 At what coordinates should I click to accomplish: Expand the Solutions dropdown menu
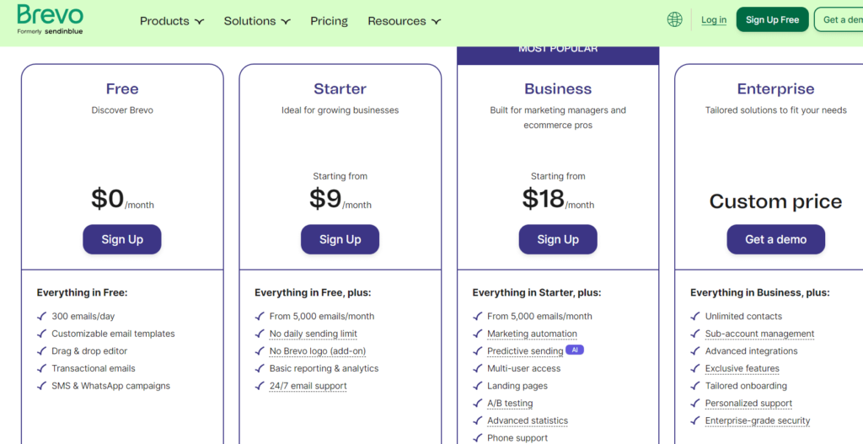(257, 21)
